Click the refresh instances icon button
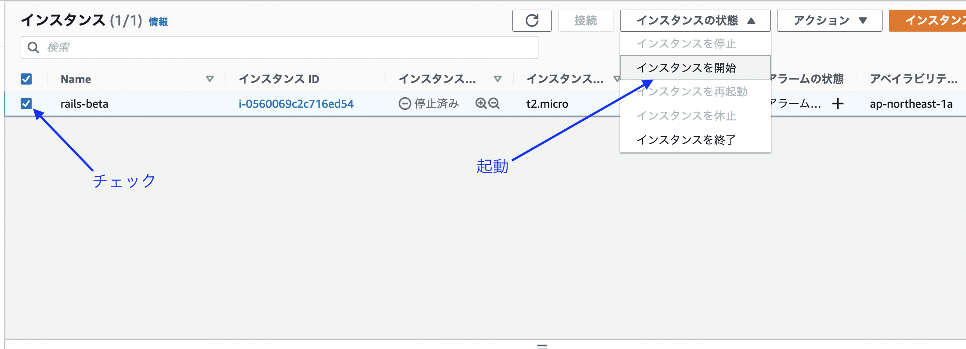This screenshot has height=349, width=966. pyautogui.click(x=532, y=21)
